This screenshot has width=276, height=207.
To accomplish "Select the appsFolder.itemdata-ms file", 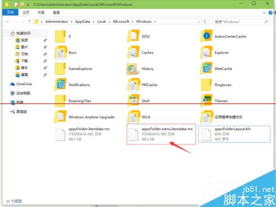I will pyautogui.click(x=82, y=134).
